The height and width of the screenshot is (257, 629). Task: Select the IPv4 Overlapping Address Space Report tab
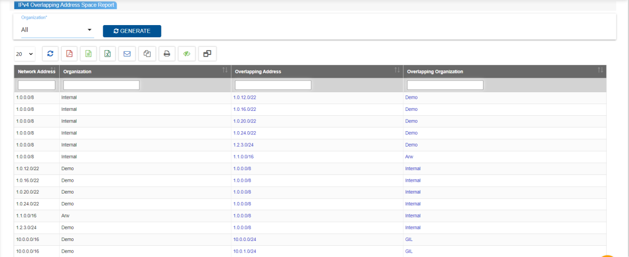pos(66,6)
